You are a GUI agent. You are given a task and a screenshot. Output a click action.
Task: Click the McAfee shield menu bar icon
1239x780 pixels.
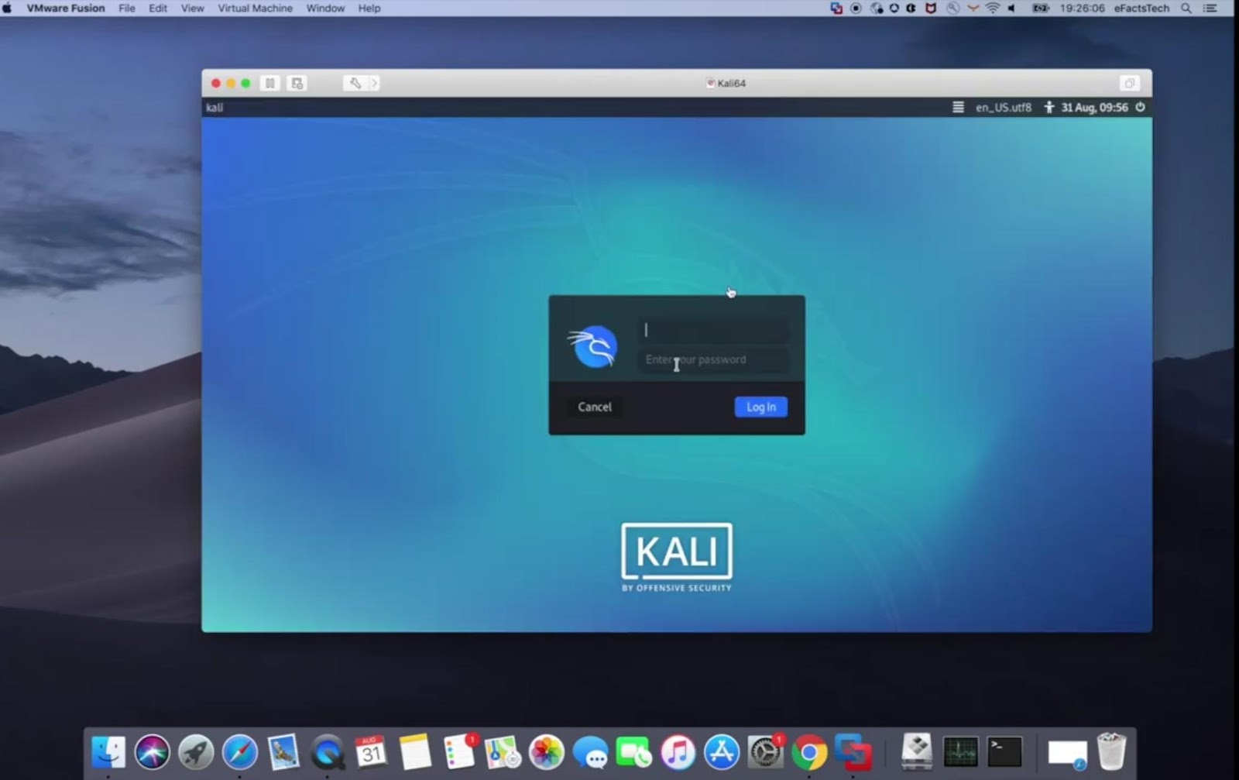(931, 8)
